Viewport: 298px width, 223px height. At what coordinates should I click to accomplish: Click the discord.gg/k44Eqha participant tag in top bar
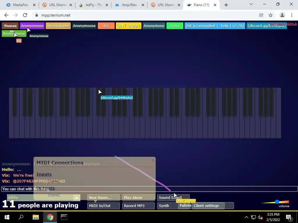pos(267,26)
